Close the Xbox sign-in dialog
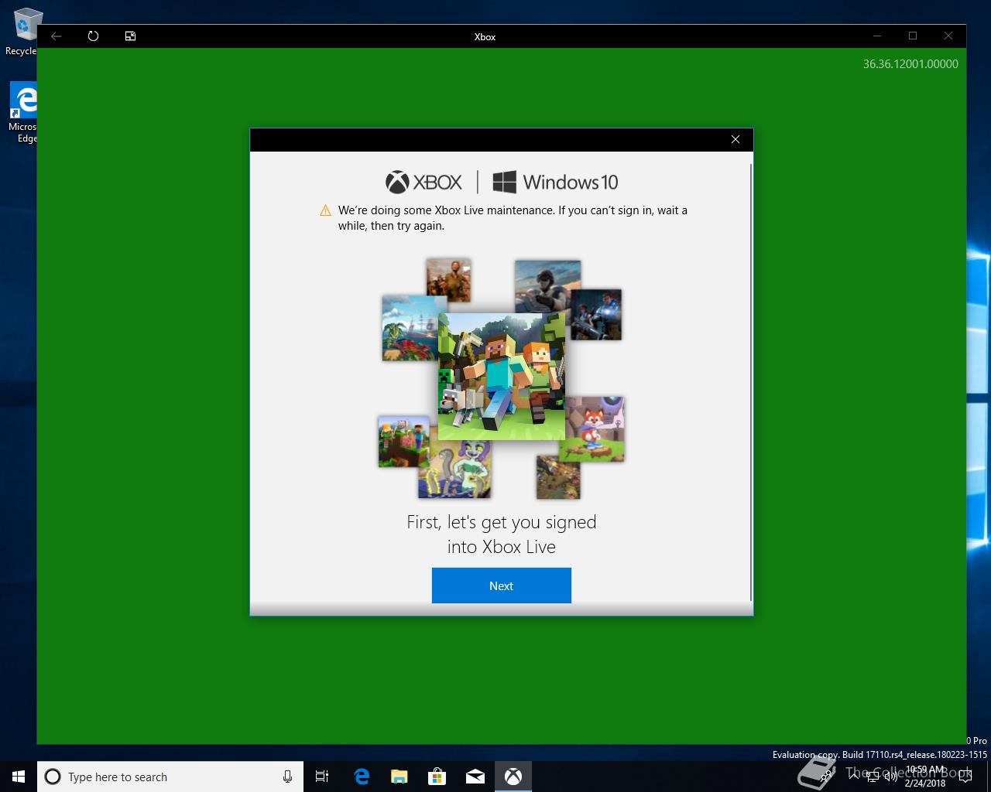 (736, 139)
